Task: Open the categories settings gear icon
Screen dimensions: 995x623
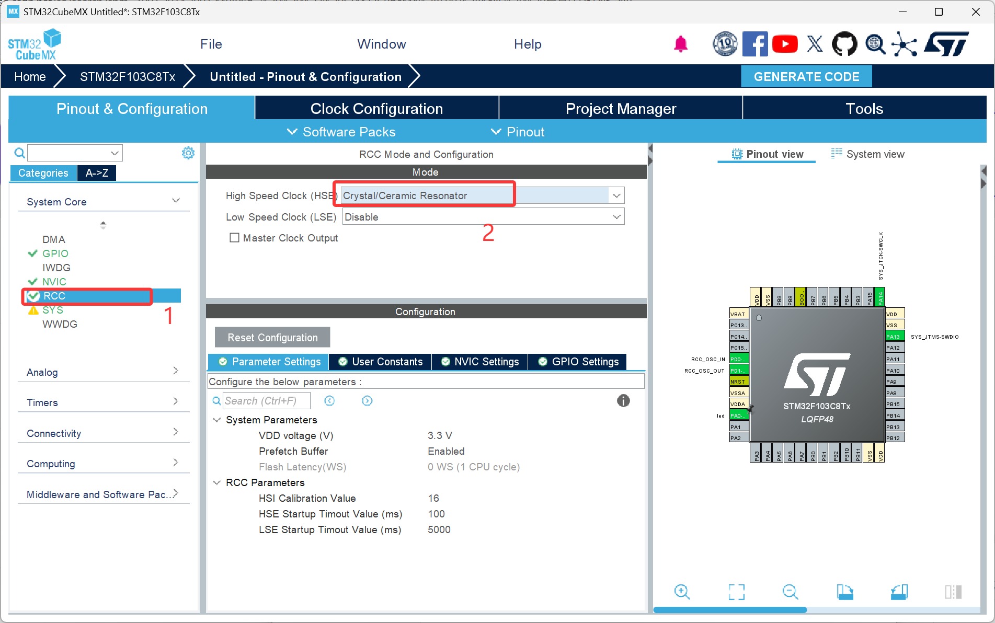Action: point(188,153)
